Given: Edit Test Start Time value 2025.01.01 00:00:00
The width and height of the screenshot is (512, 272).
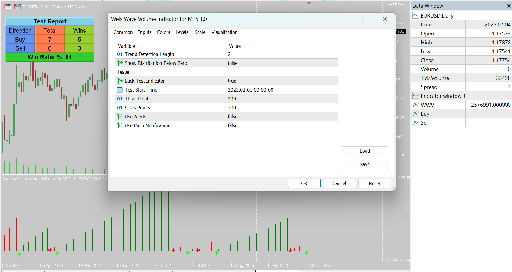Looking at the screenshot, I should pos(282,90).
